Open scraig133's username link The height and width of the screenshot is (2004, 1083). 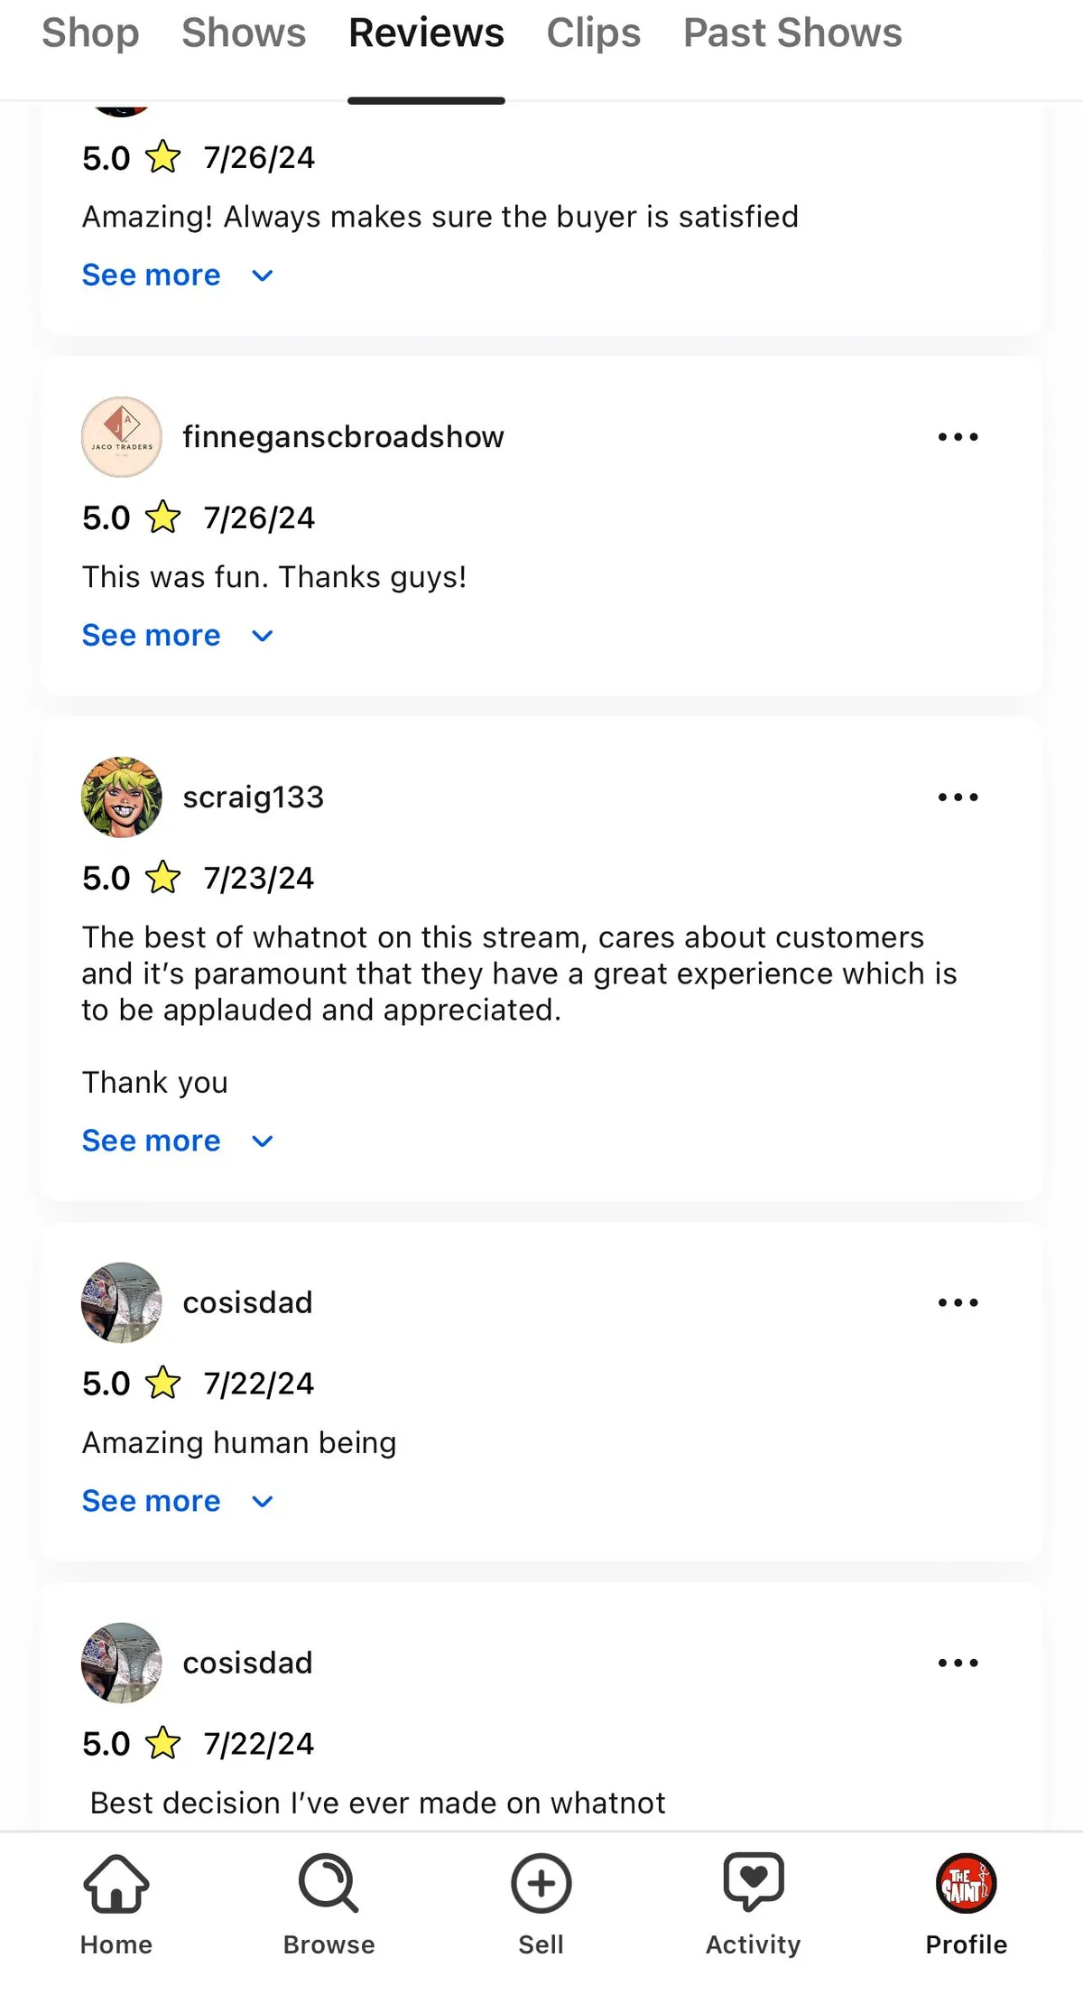click(x=253, y=797)
